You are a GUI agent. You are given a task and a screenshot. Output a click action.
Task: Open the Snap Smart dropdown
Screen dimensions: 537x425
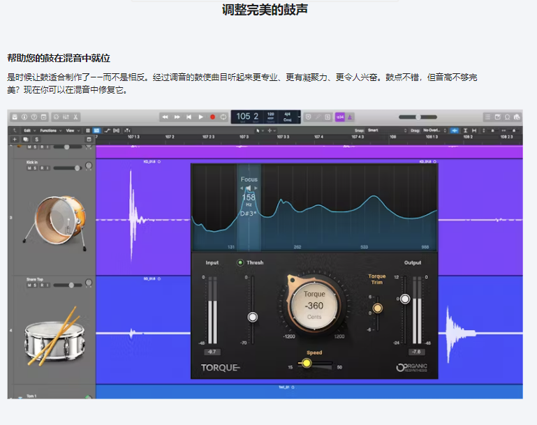[387, 131]
